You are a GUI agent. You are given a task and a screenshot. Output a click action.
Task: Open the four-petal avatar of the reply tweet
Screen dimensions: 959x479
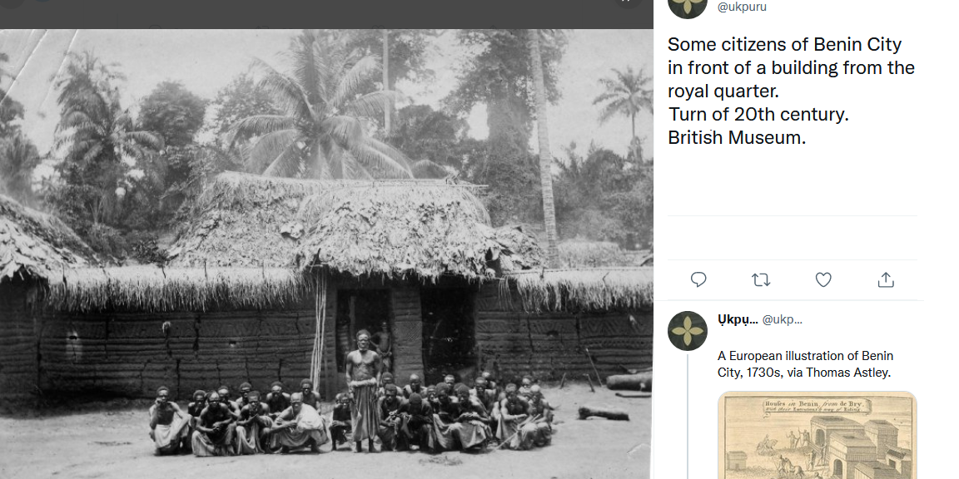click(x=688, y=331)
